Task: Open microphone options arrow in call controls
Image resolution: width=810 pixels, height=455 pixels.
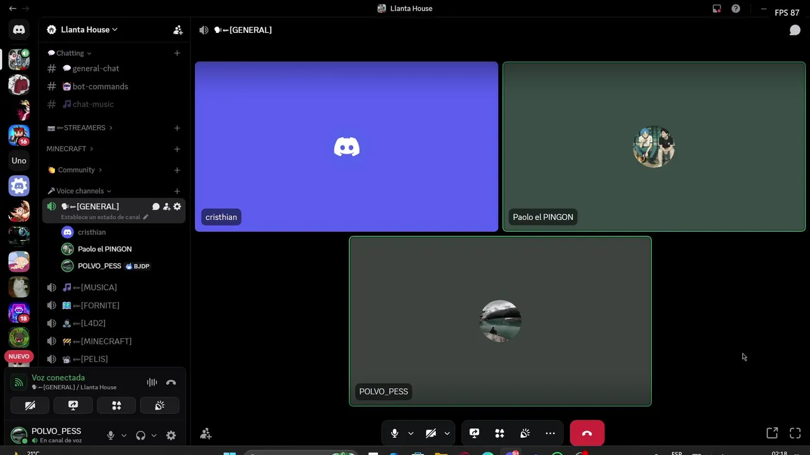Action: click(x=411, y=434)
